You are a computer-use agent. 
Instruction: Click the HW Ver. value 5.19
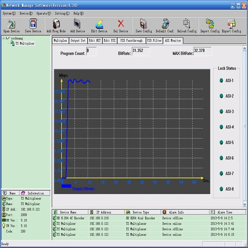[24, 220]
